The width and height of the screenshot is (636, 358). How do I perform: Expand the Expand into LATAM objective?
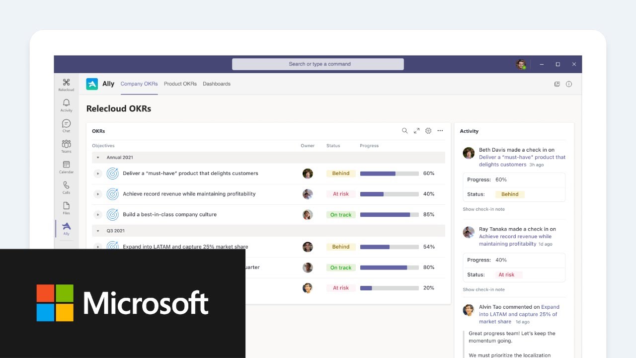coord(98,246)
